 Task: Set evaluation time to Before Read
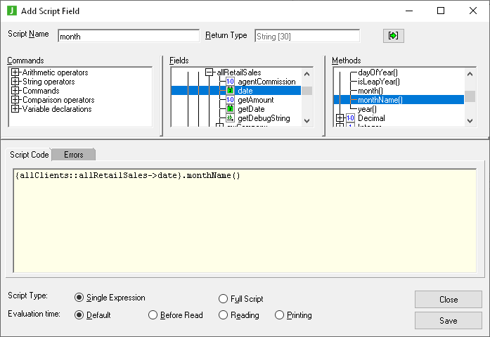pyautogui.click(x=153, y=315)
